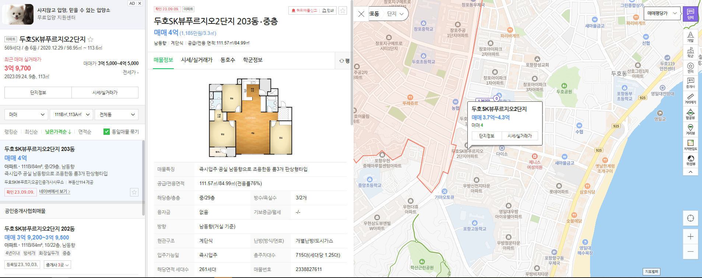Show 지적편집도 cadastral map overlay

tap(690, 145)
